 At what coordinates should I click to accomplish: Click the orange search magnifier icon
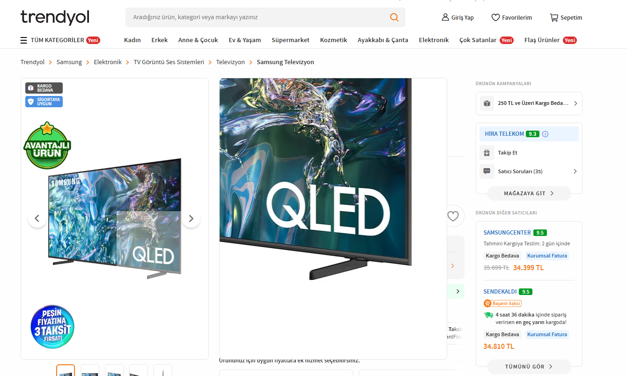394,17
